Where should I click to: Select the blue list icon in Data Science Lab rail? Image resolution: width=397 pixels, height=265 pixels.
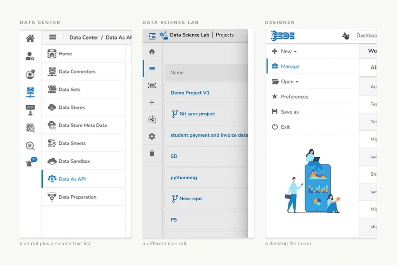coord(152,69)
